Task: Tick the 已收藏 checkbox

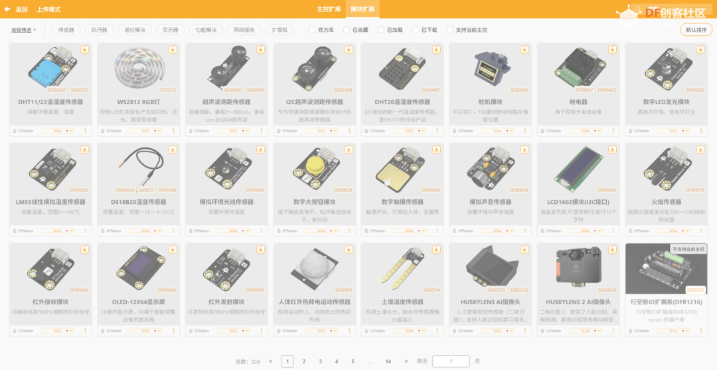Action: click(346, 30)
